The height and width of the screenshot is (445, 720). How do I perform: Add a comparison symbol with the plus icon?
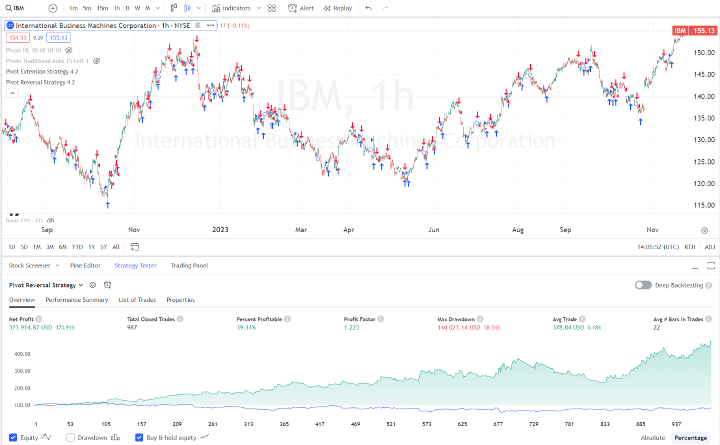pos(52,8)
